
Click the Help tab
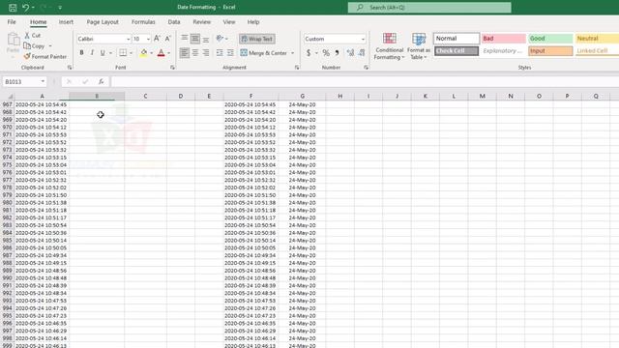(253, 22)
